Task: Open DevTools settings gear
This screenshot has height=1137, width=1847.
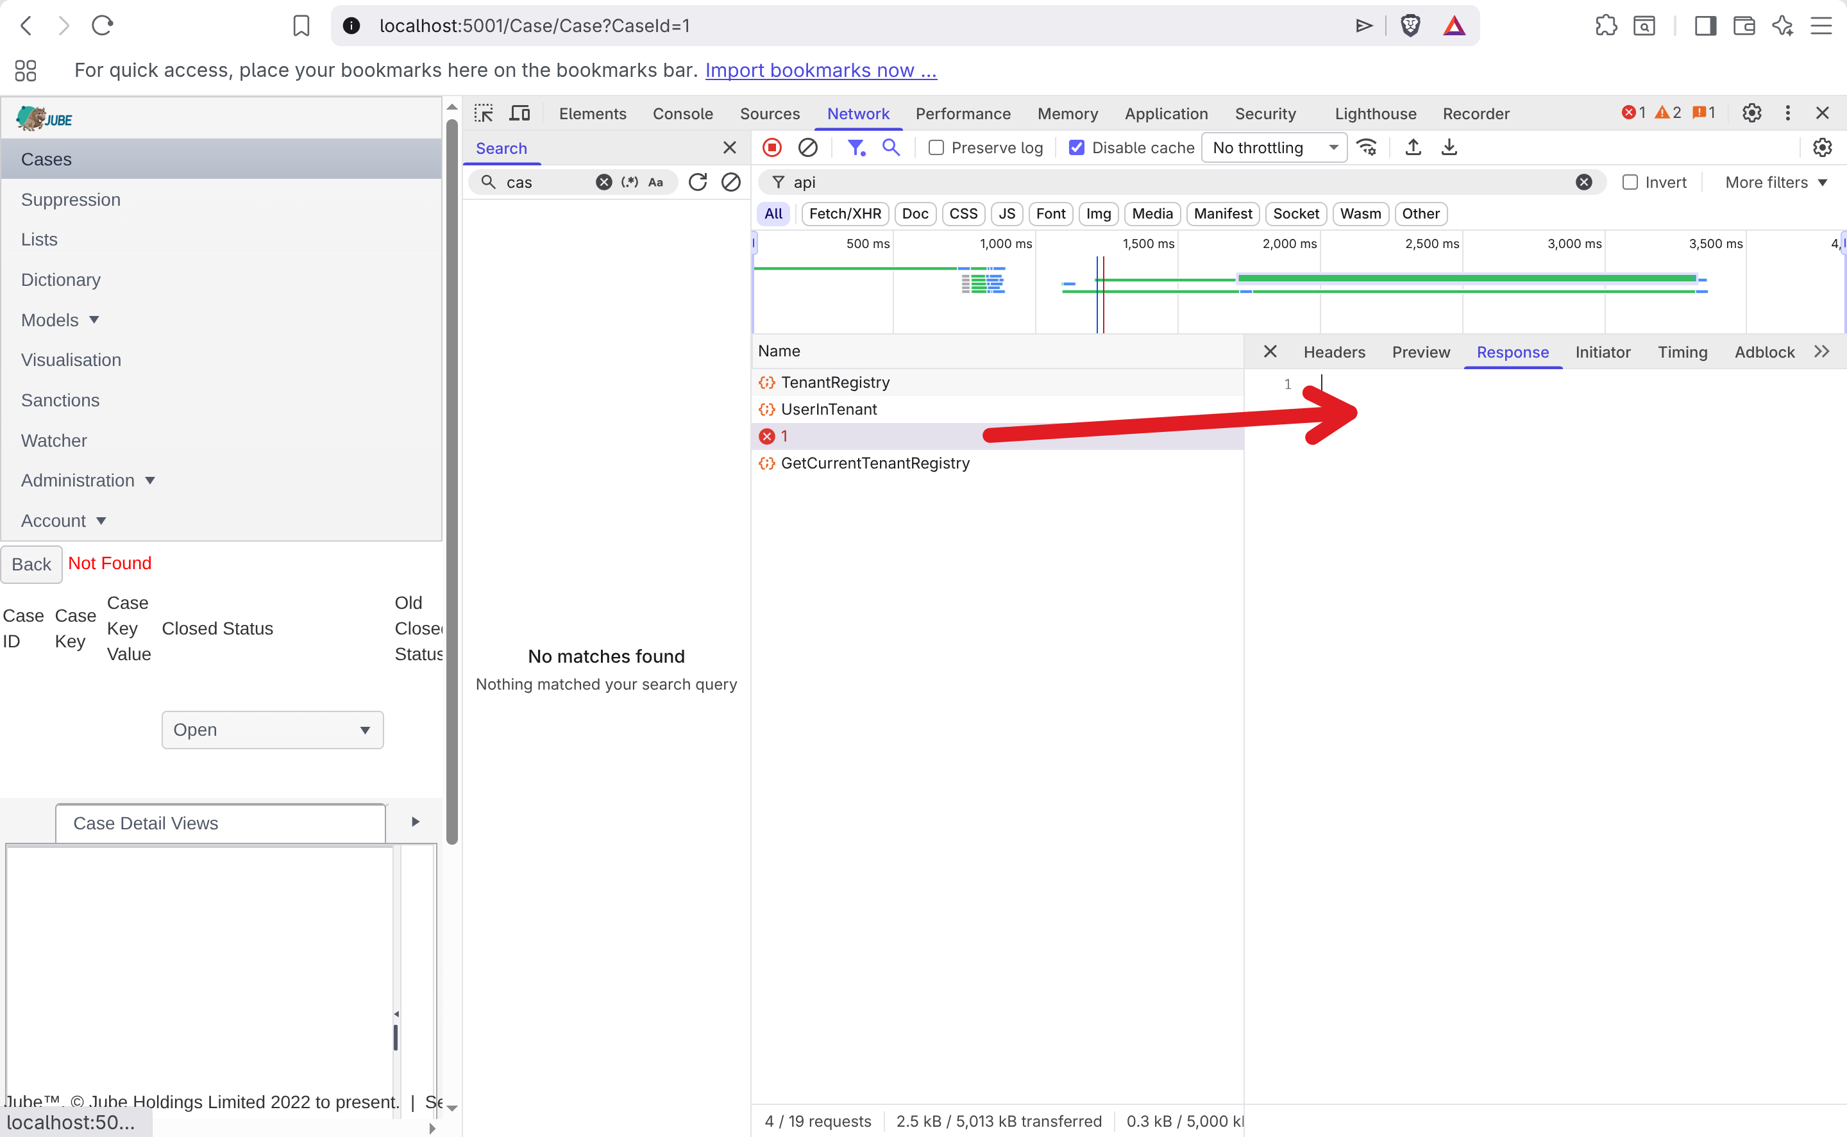Action: click(1751, 113)
